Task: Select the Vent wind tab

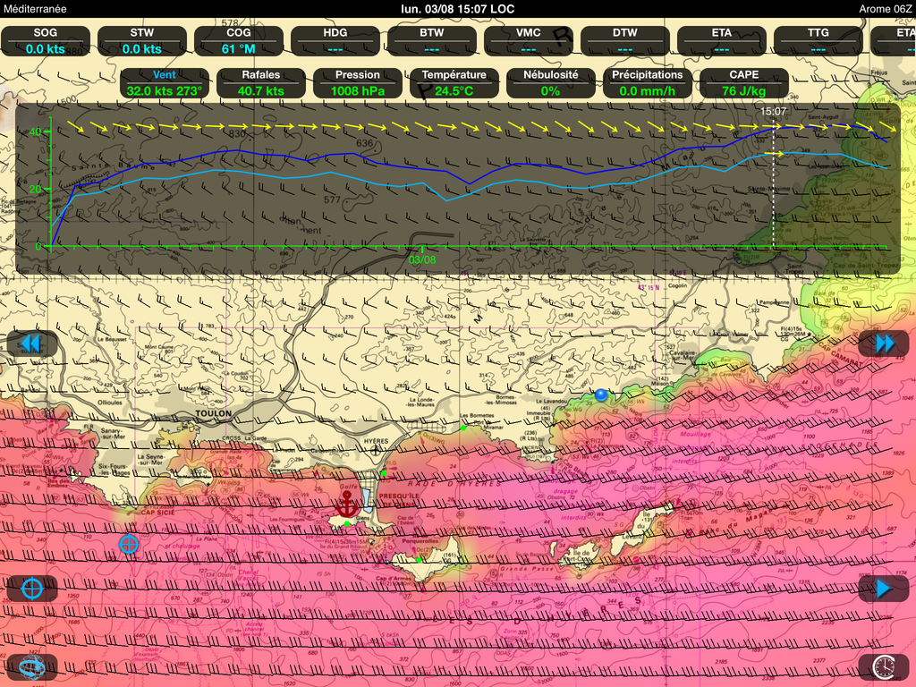Action: point(165,83)
